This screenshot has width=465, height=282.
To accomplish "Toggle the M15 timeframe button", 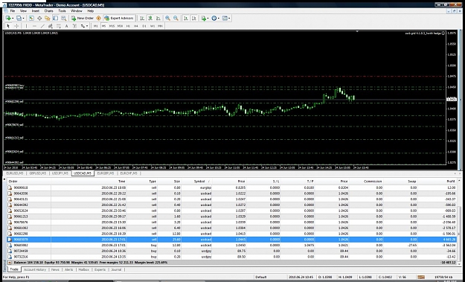I will click(112, 26).
